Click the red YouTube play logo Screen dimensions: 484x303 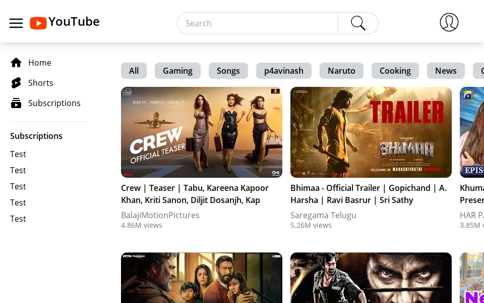click(x=38, y=23)
